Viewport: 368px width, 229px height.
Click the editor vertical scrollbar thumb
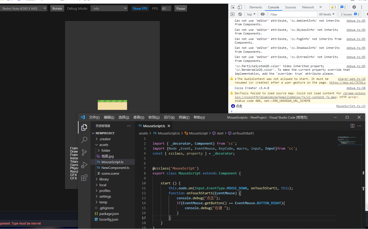tap(363, 173)
